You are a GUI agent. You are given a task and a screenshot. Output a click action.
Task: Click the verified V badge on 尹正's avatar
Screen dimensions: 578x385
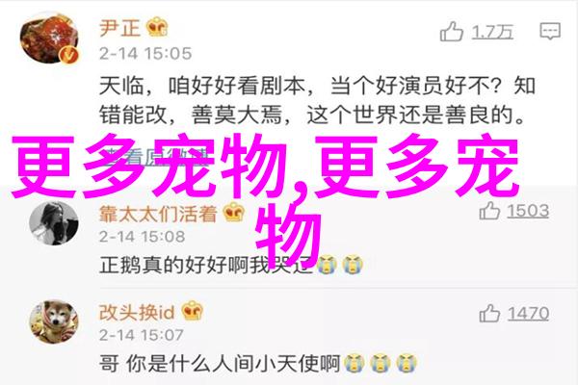tap(69, 55)
